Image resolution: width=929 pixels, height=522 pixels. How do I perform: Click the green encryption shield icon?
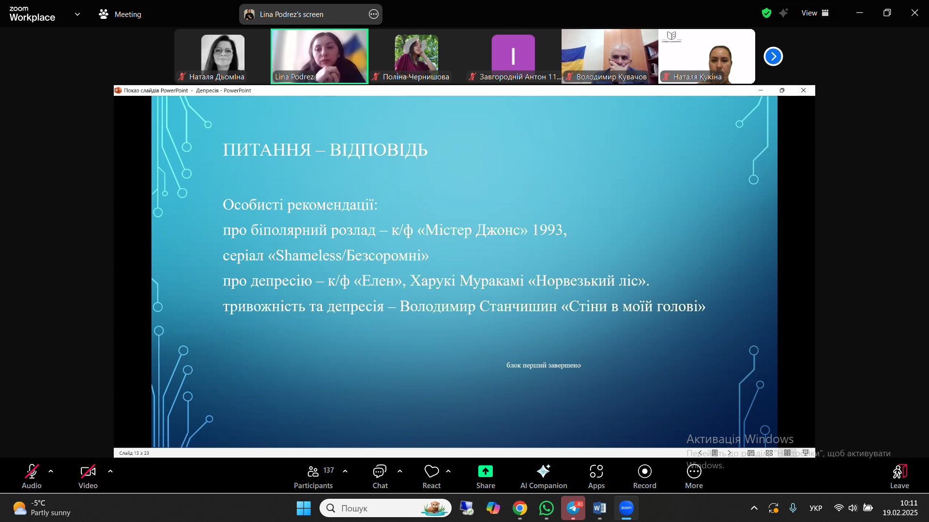pos(766,13)
